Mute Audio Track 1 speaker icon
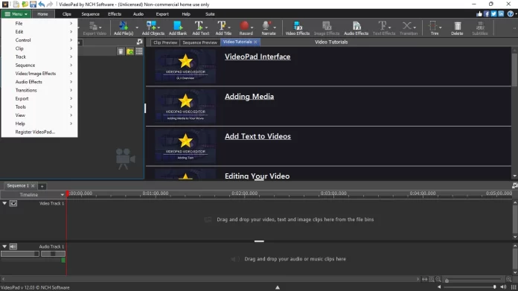 click(x=13, y=246)
